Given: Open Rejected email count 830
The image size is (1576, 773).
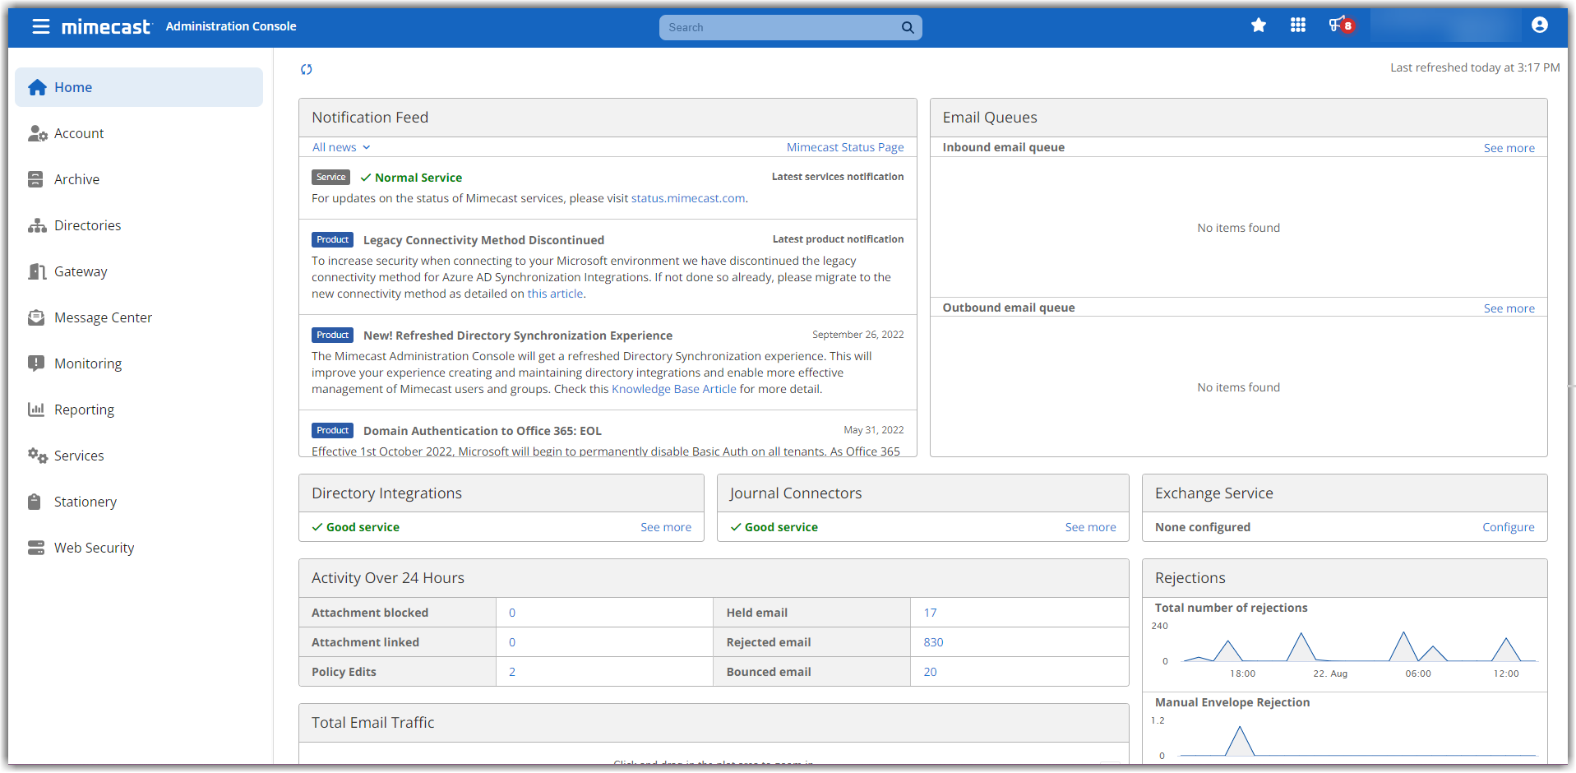Looking at the screenshot, I should [x=933, y=642].
